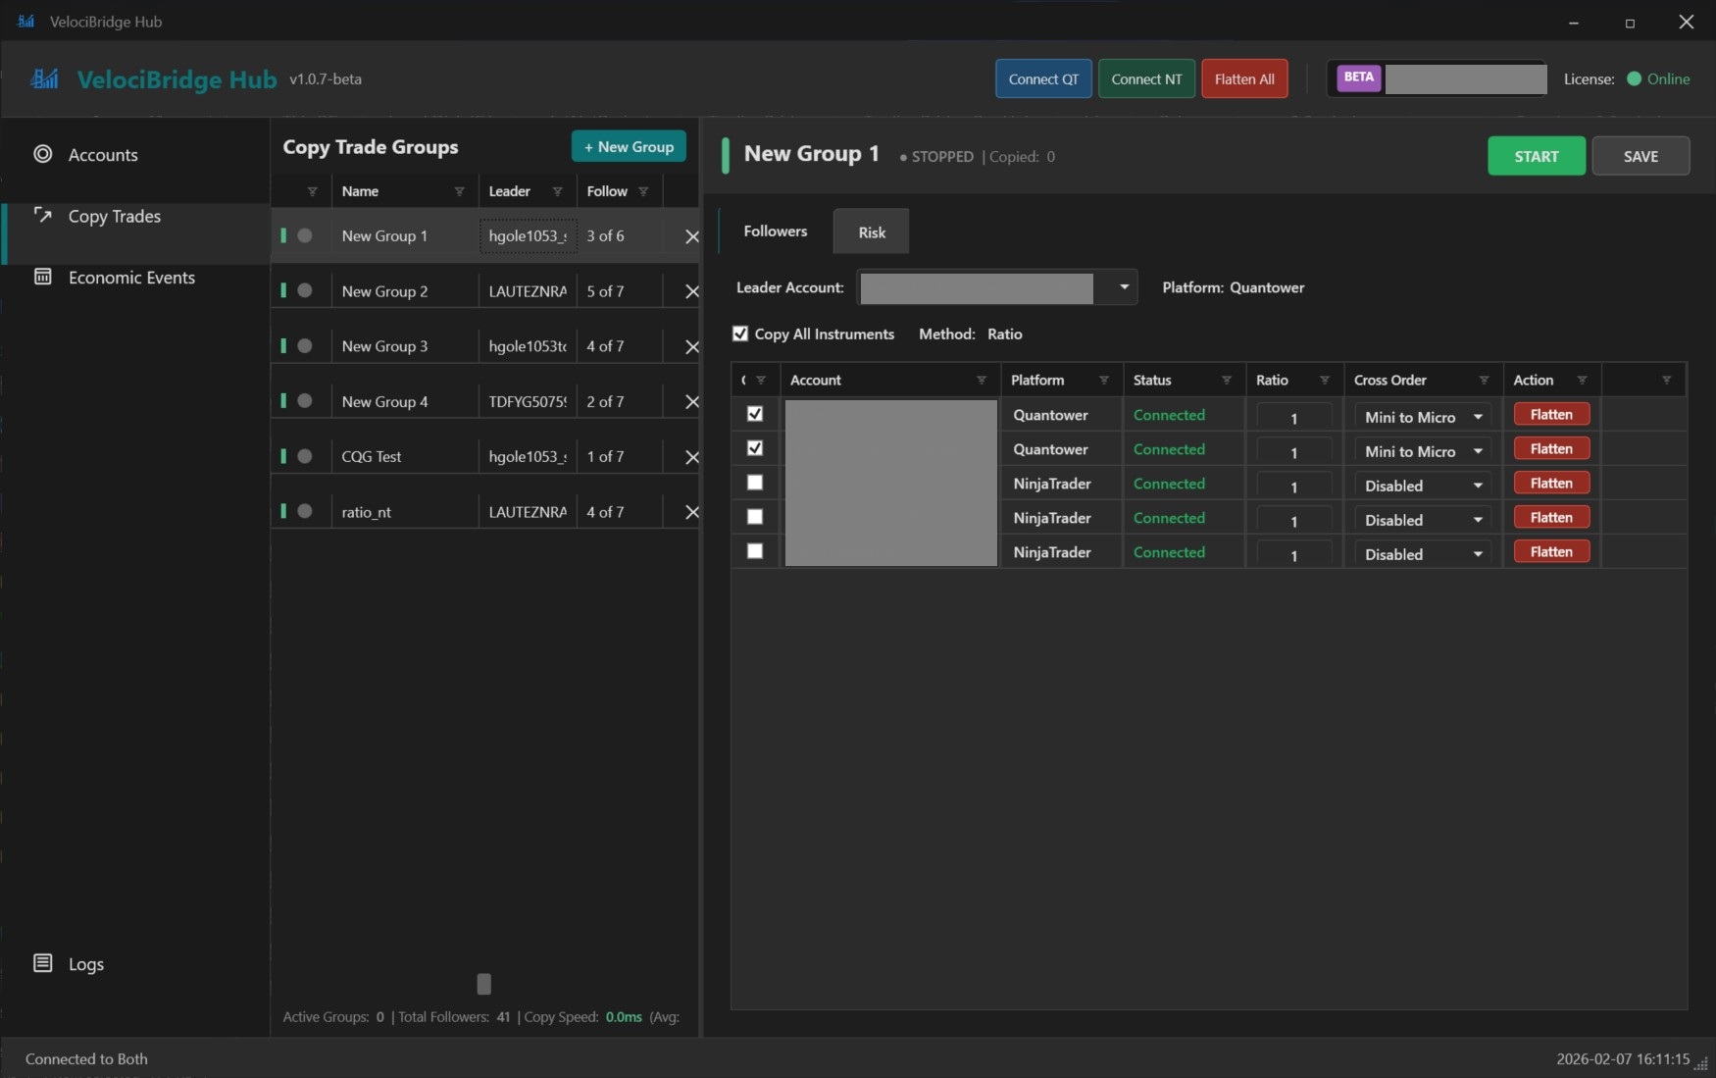Enable the last NinjaTrader follower checkbox
Viewport: 1716px width, 1078px height.
coord(754,551)
